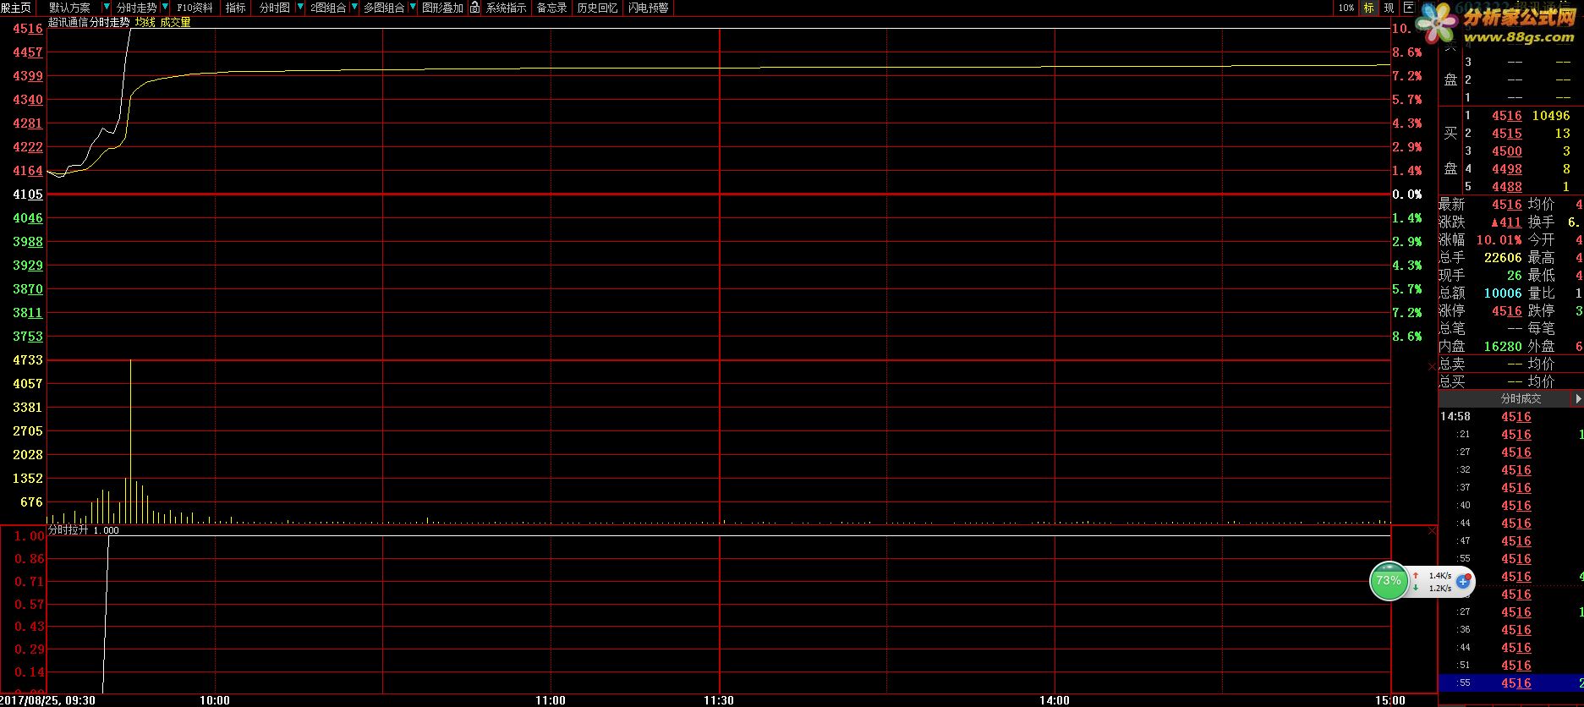Expand dropdown arrow after 多图组合
Screen dimensions: 1584x707
413,8
